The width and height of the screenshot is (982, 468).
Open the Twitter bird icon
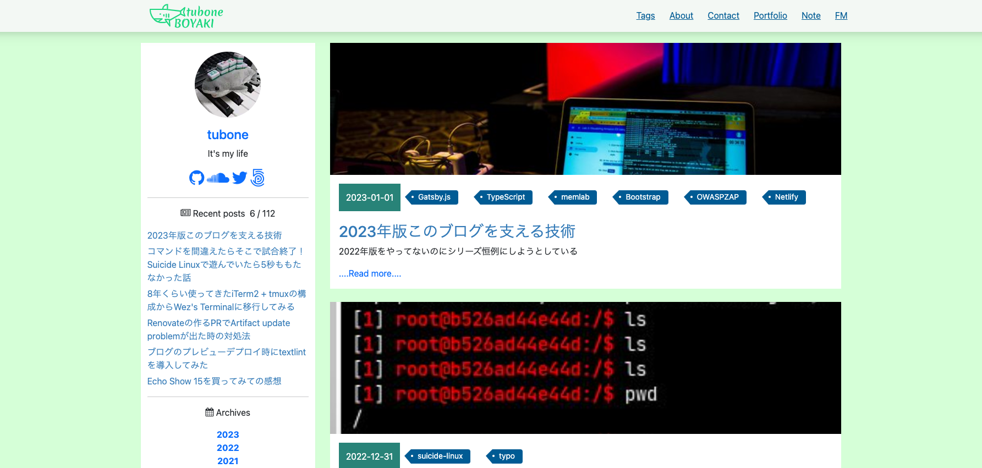point(239,178)
